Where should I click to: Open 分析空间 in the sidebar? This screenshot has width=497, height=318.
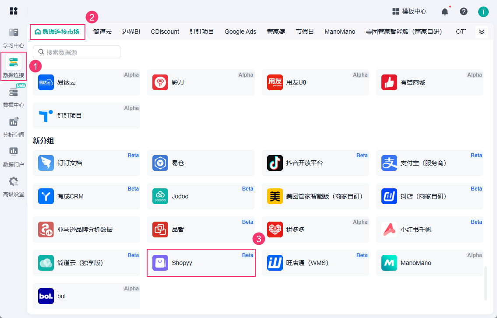tap(13, 127)
